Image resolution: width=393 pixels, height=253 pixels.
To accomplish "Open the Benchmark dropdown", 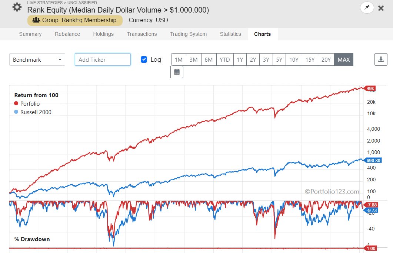I will click(37, 59).
